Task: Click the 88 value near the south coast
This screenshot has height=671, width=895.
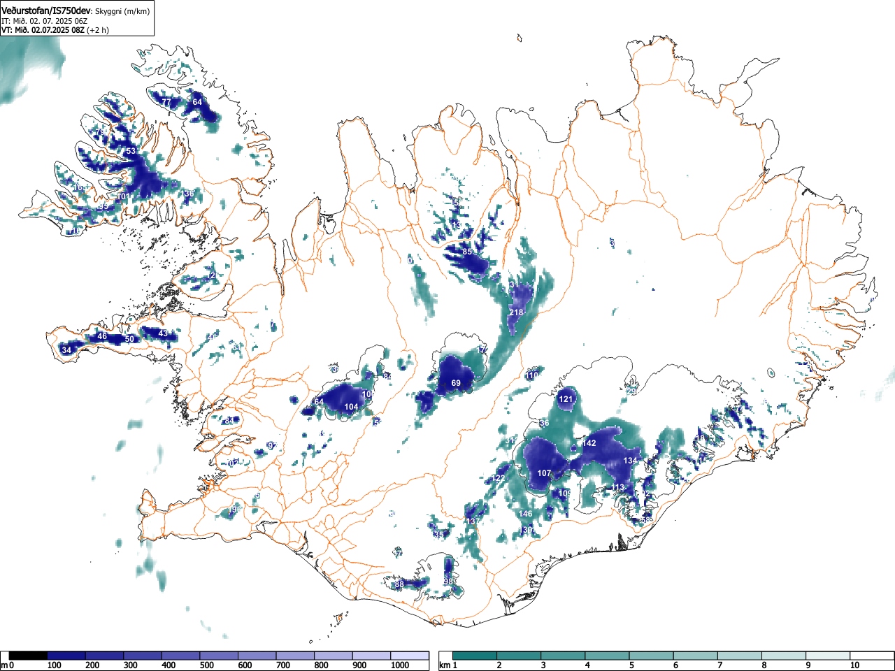Action: pos(399,584)
